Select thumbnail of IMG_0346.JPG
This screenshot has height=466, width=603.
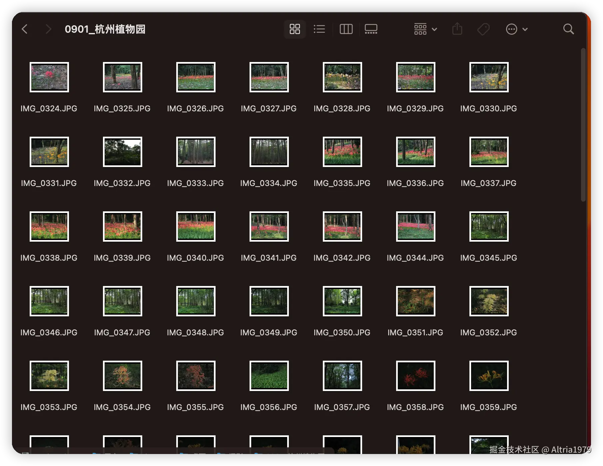[49, 301]
